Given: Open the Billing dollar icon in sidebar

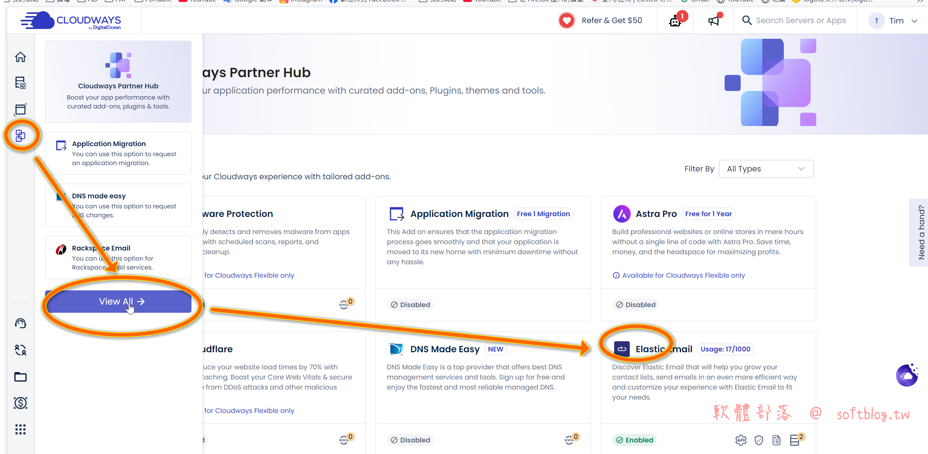Looking at the screenshot, I should coord(20,403).
